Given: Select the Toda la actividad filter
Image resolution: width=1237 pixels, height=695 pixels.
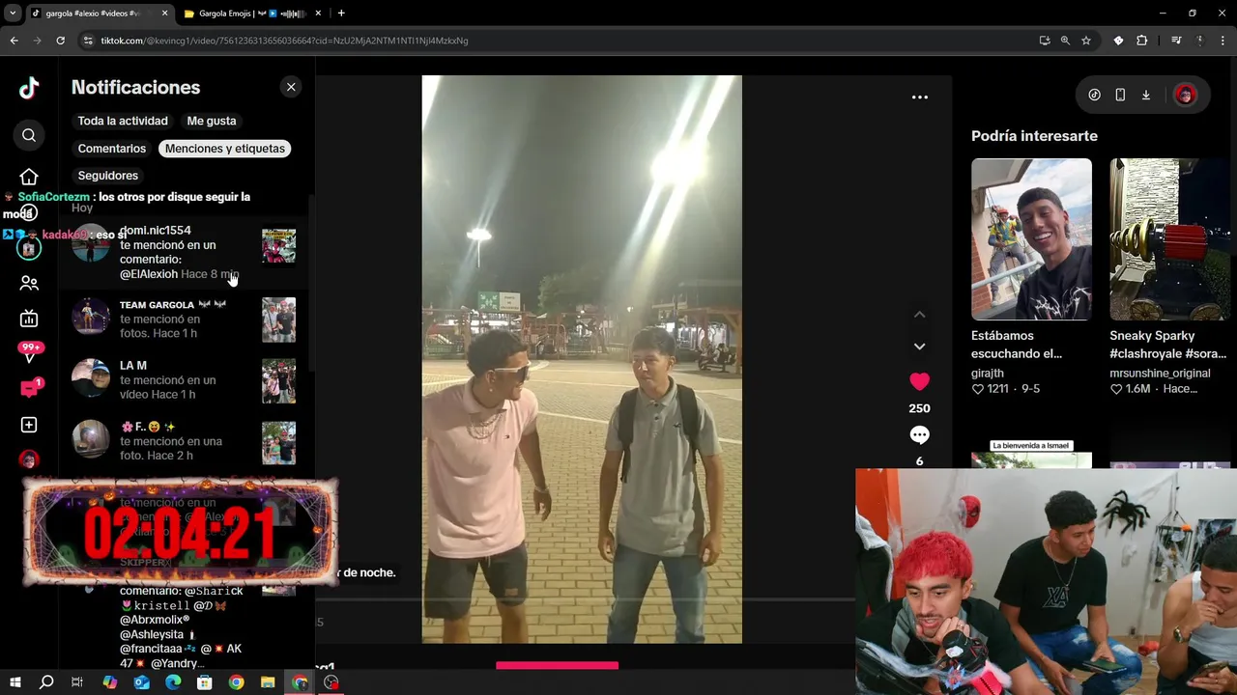Looking at the screenshot, I should coord(123,121).
